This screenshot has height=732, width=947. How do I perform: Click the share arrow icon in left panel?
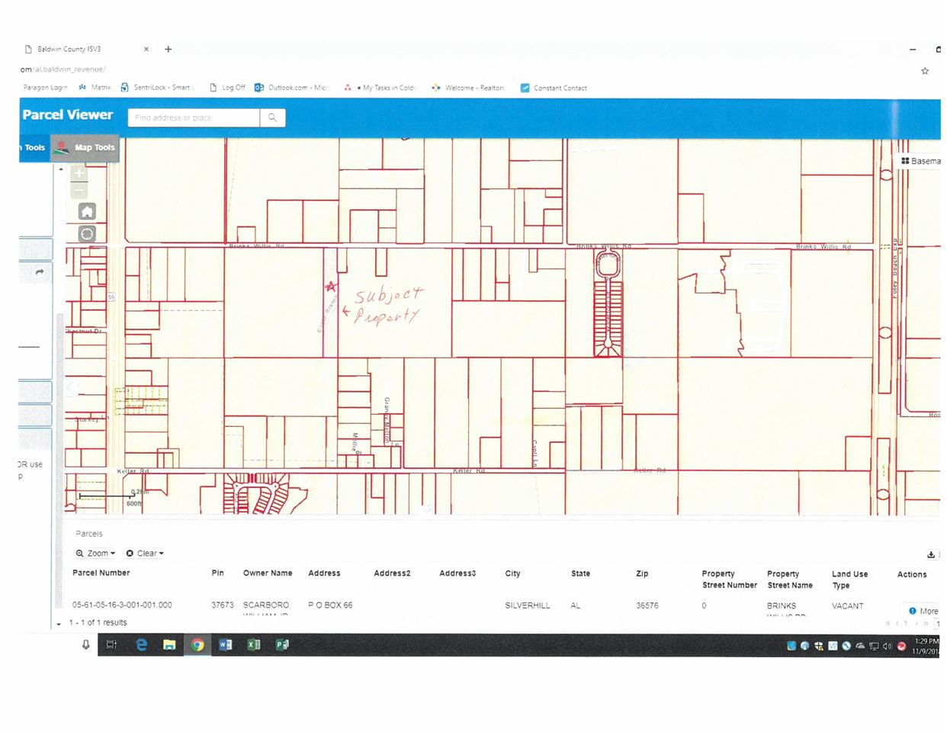click(40, 272)
